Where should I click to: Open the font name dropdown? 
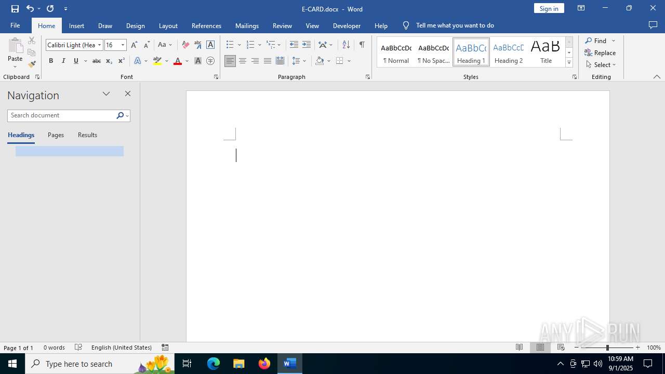point(99,45)
